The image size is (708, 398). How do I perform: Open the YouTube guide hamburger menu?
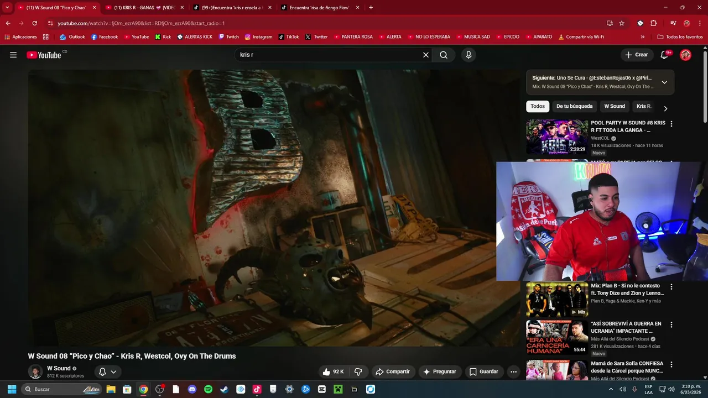pyautogui.click(x=13, y=55)
